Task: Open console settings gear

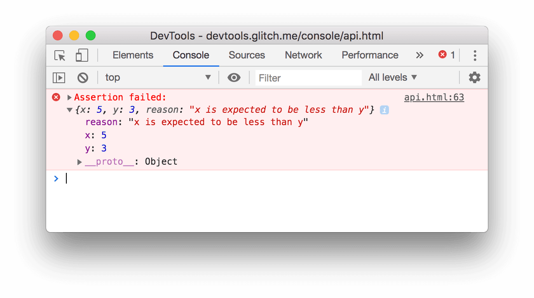Action: 474,77
